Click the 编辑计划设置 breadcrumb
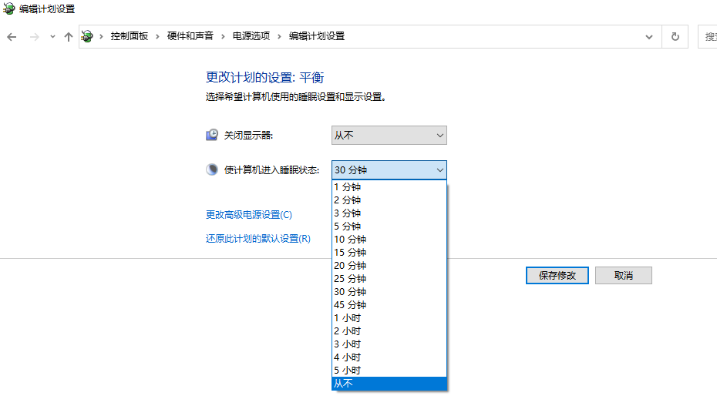 point(316,36)
